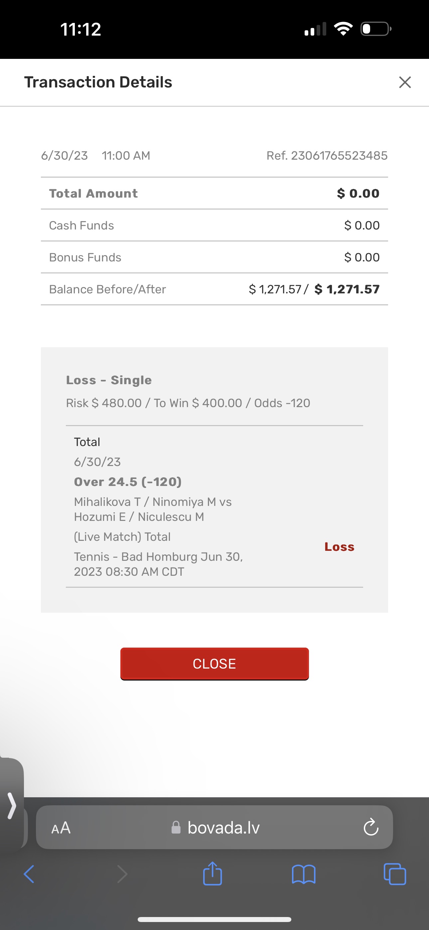Select the Total Amount row
429x930 pixels.
214,194
